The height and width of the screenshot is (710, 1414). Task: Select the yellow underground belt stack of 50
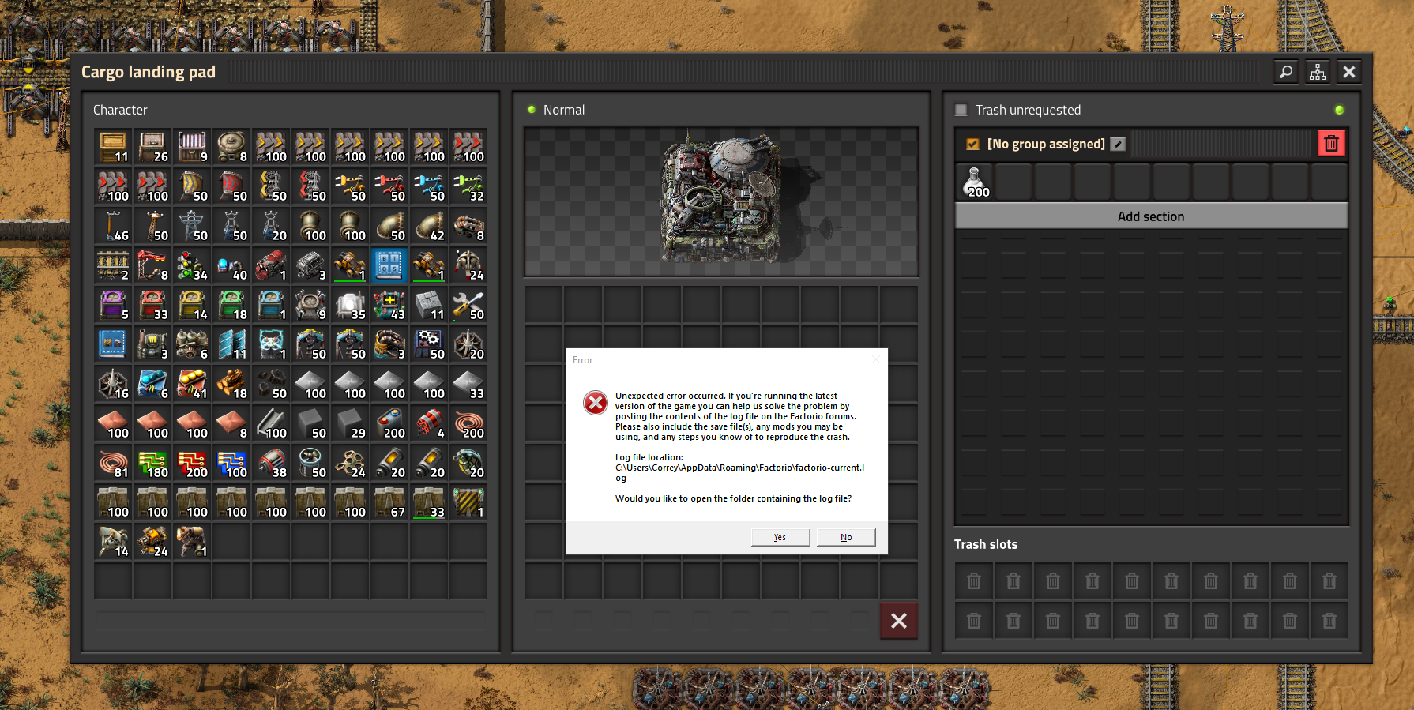pos(192,186)
